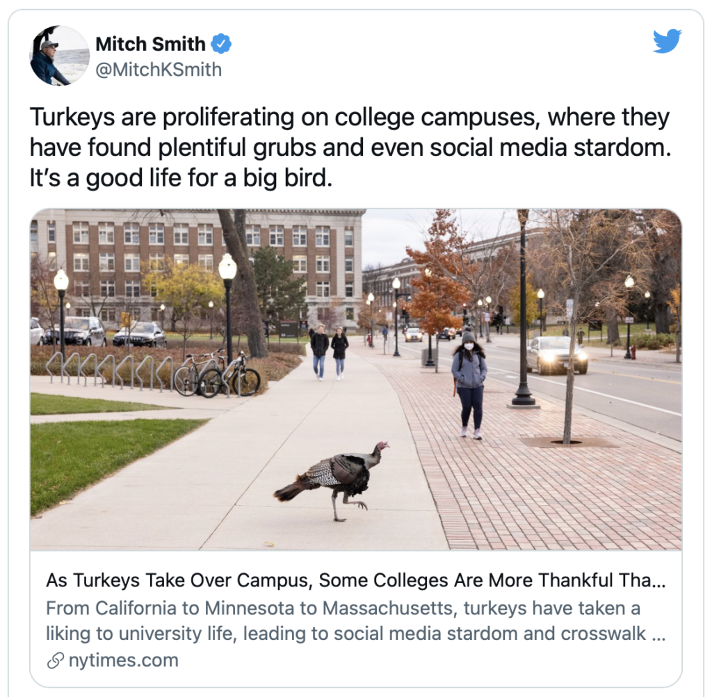Click the street lamp beside the bike rack

click(x=228, y=309)
